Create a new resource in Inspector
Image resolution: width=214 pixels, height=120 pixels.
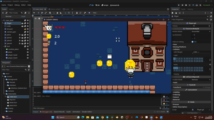173,13
